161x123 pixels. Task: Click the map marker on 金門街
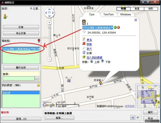(x=100, y=83)
